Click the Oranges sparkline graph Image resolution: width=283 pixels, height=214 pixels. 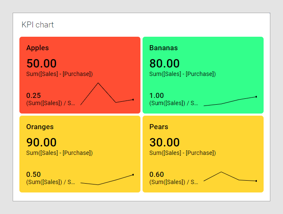pos(107,180)
